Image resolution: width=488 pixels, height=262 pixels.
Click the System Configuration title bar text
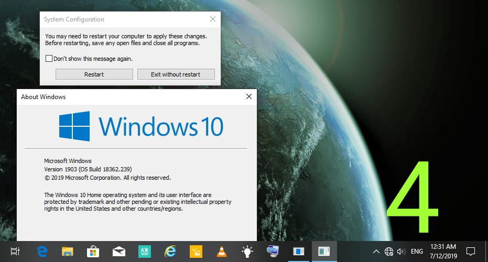point(74,19)
